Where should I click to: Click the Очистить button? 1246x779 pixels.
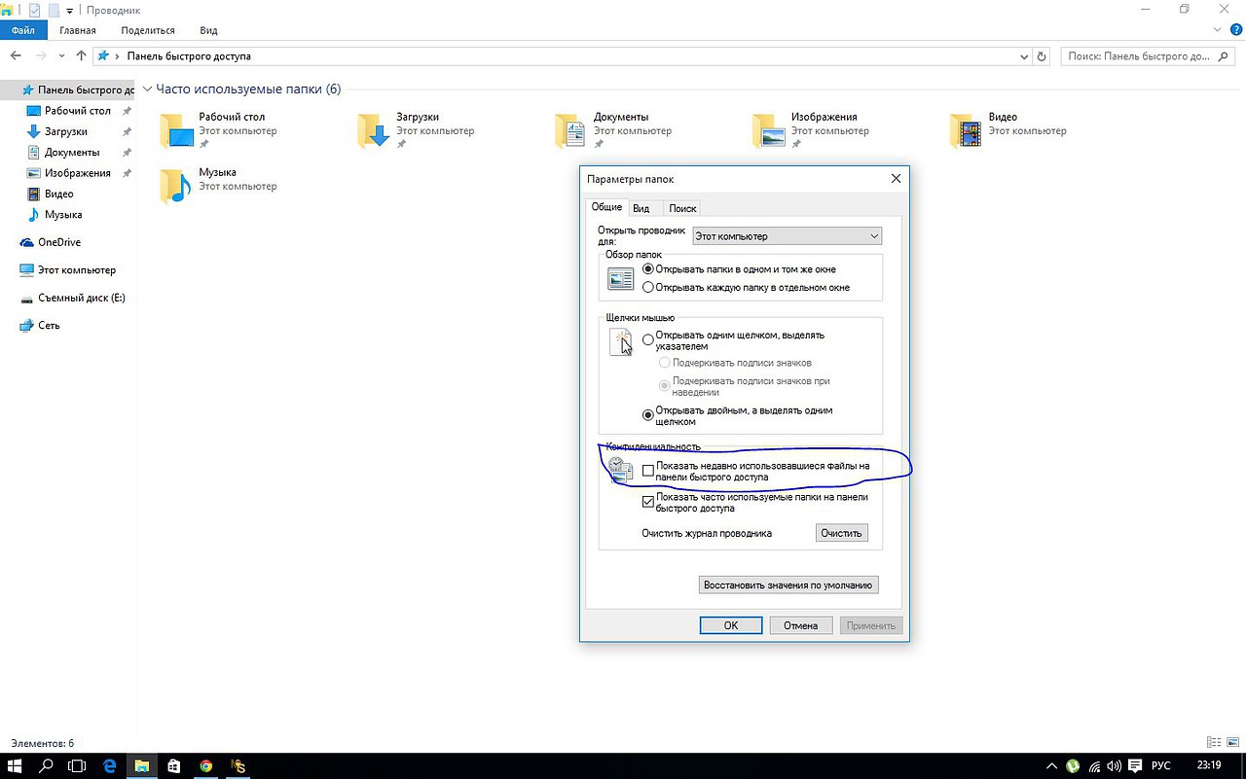click(841, 533)
